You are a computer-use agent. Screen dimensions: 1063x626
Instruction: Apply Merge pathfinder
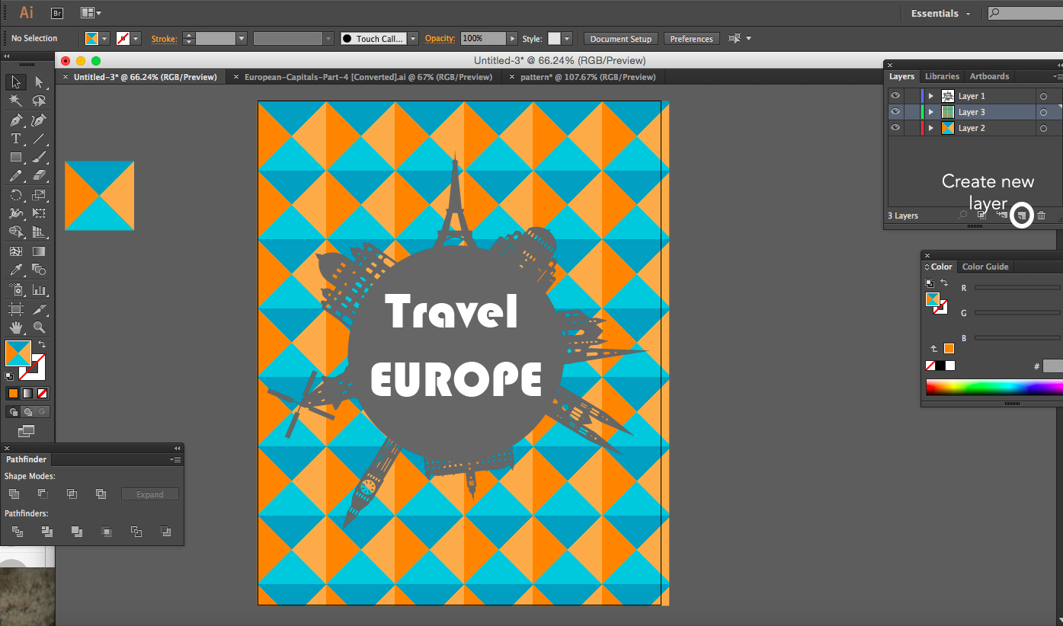[76, 532]
